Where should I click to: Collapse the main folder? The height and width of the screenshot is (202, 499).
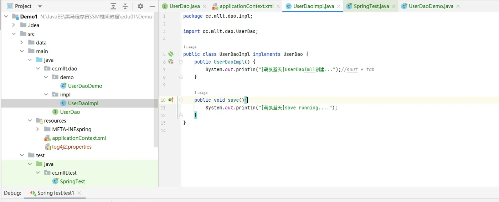(x=22, y=51)
